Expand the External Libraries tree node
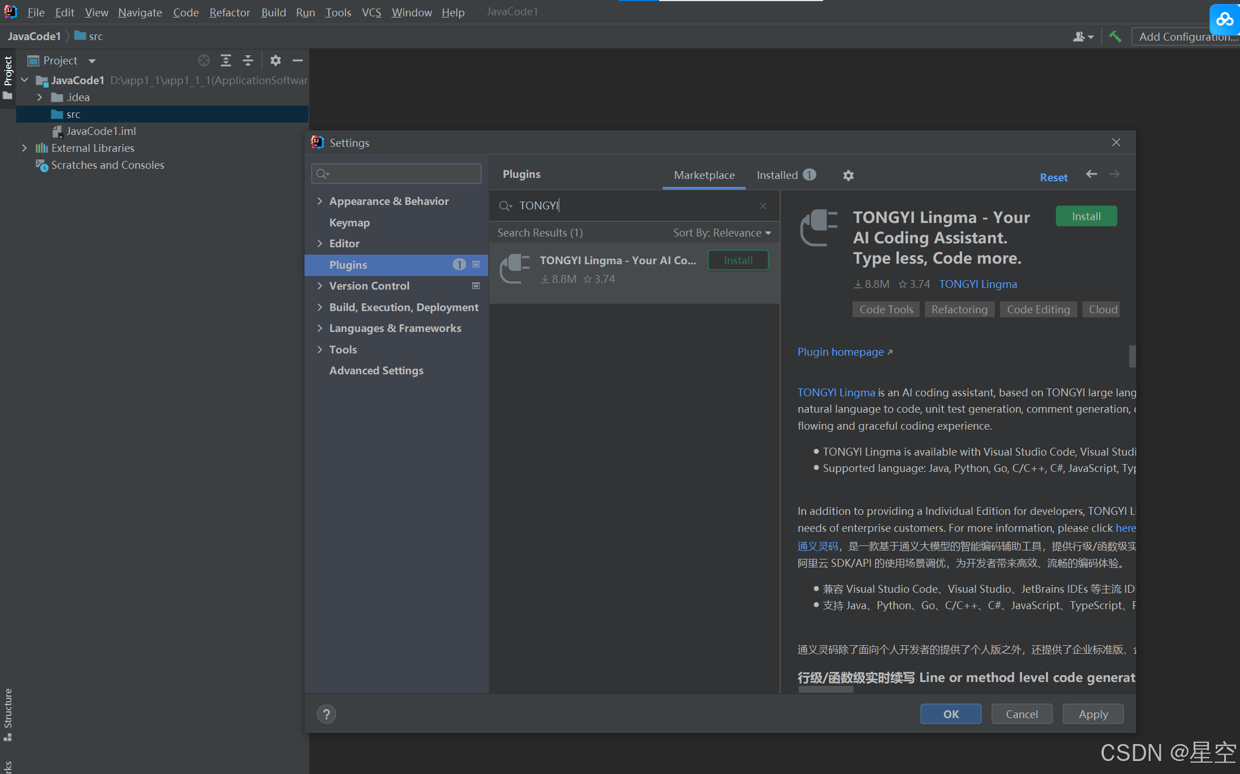The width and height of the screenshot is (1240, 774). (24, 148)
